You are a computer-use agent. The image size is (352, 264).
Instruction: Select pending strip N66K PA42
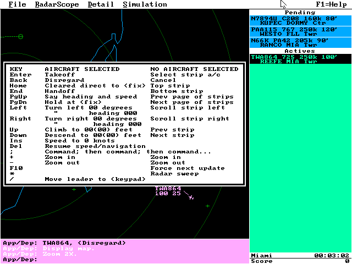[300, 43]
